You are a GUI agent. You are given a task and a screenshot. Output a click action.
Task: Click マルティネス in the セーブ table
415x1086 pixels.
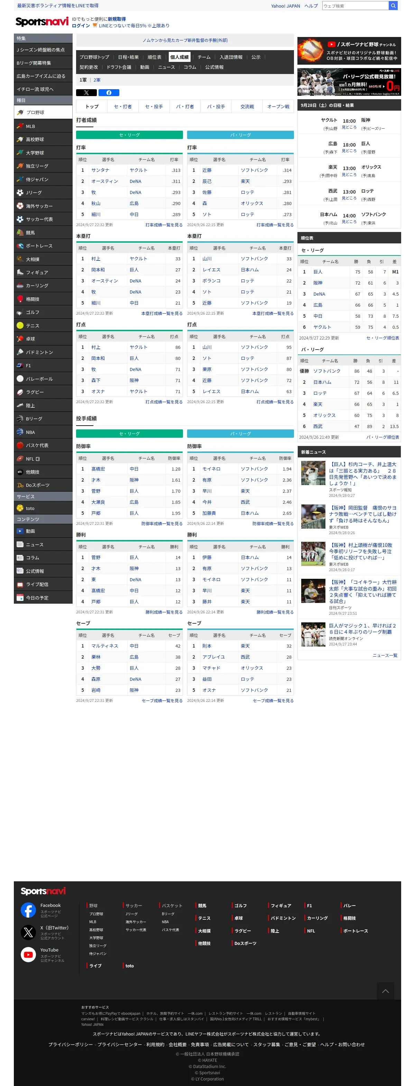tap(104, 646)
